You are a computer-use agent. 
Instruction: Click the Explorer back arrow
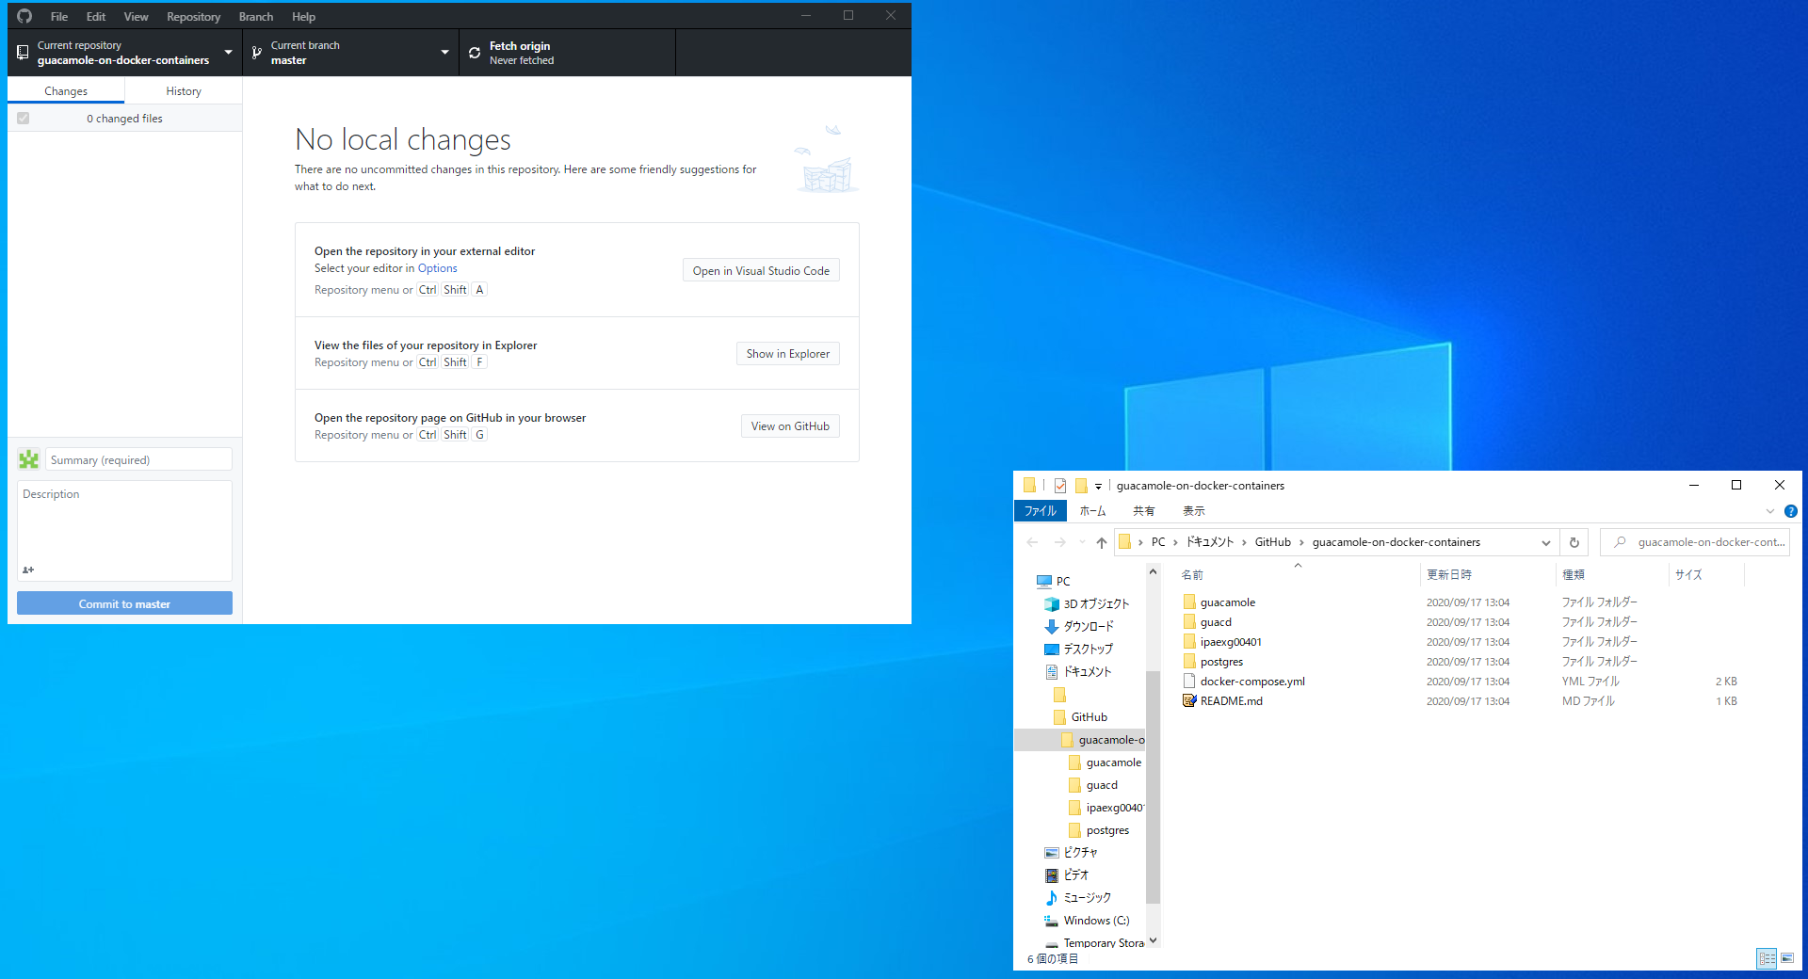point(1033,542)
